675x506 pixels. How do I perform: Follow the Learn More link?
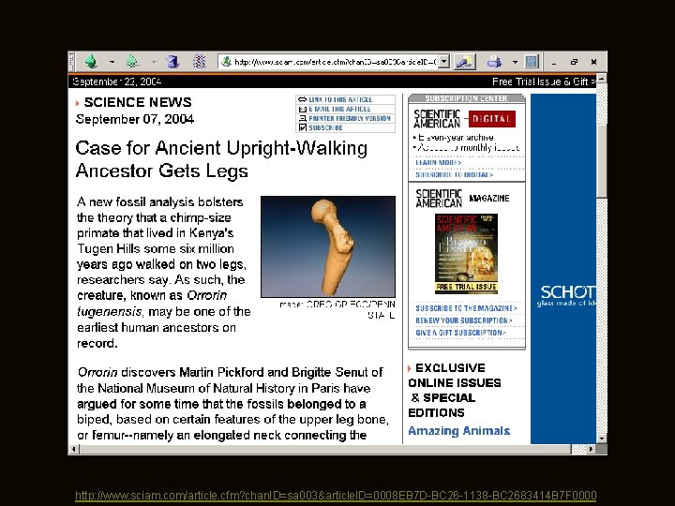[438, 163]
